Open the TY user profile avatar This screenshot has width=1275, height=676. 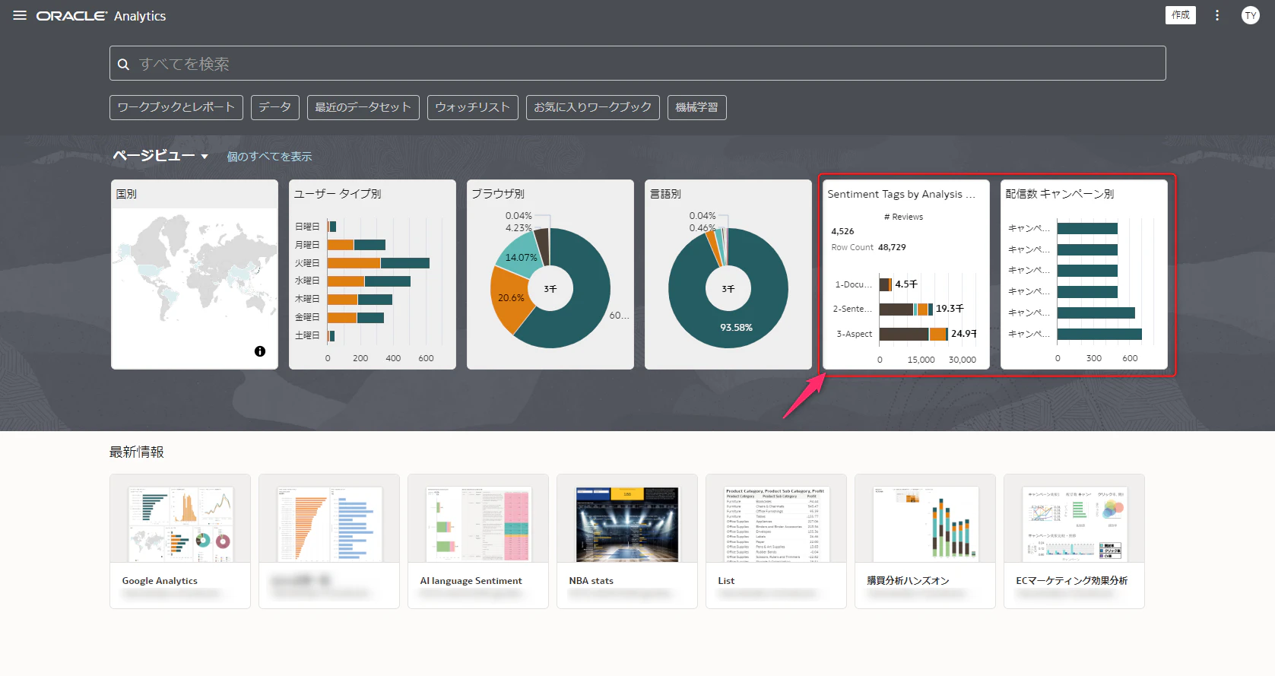1251,15
